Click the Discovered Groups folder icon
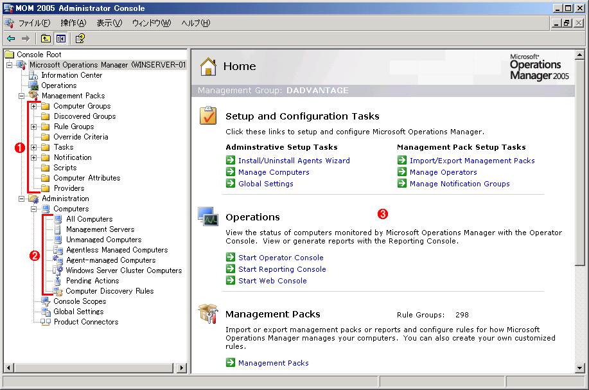 tap(46, 116)
